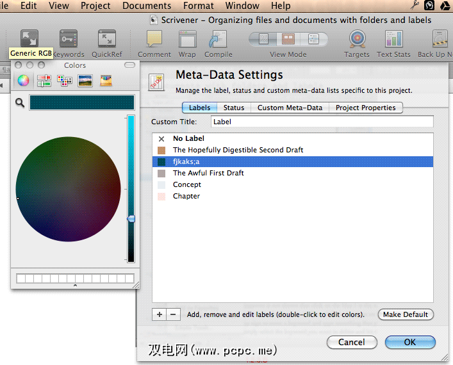The image size is (453, 365).
Task: Click the Scrivener document title icon
Action: 154,20
